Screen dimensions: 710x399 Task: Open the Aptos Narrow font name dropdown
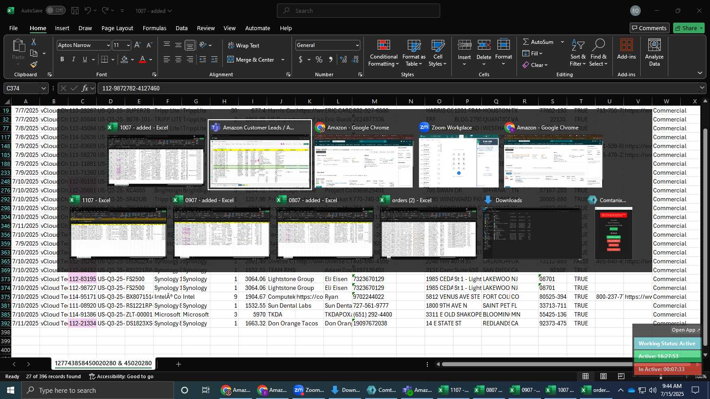[108, 45]
